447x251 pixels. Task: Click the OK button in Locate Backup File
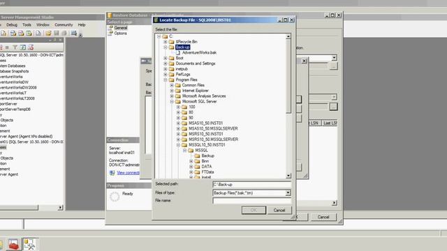[x=254, y=210]
